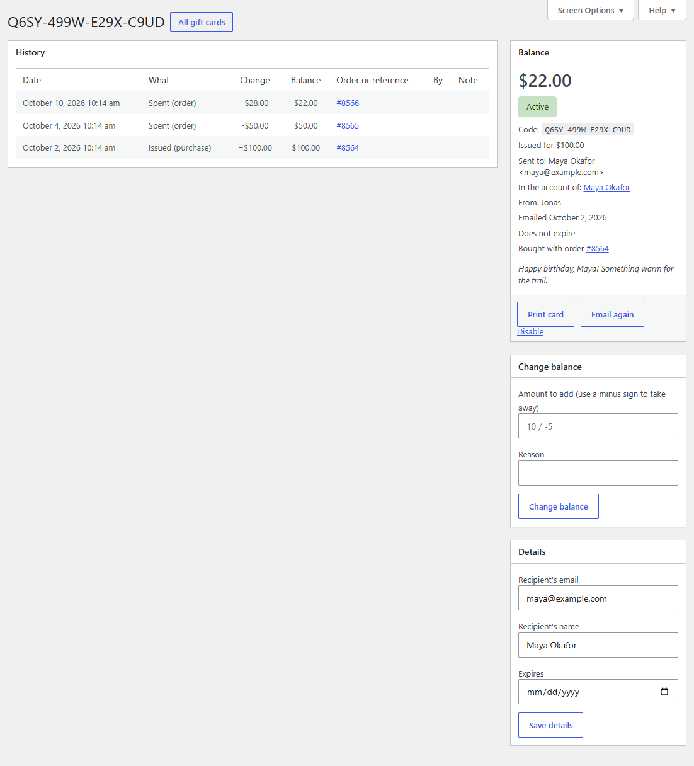Click the $100.00 balance cell in History
Viewport: 694px width, 766px height.
tap(306, 148)
